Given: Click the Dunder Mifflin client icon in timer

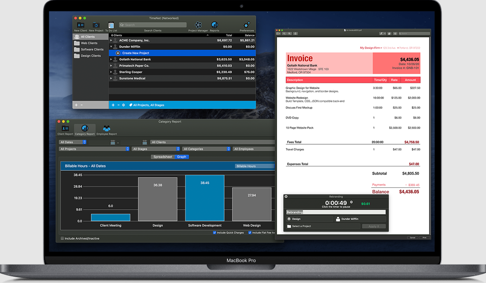Looking at the screenshot, I should 338,219.
